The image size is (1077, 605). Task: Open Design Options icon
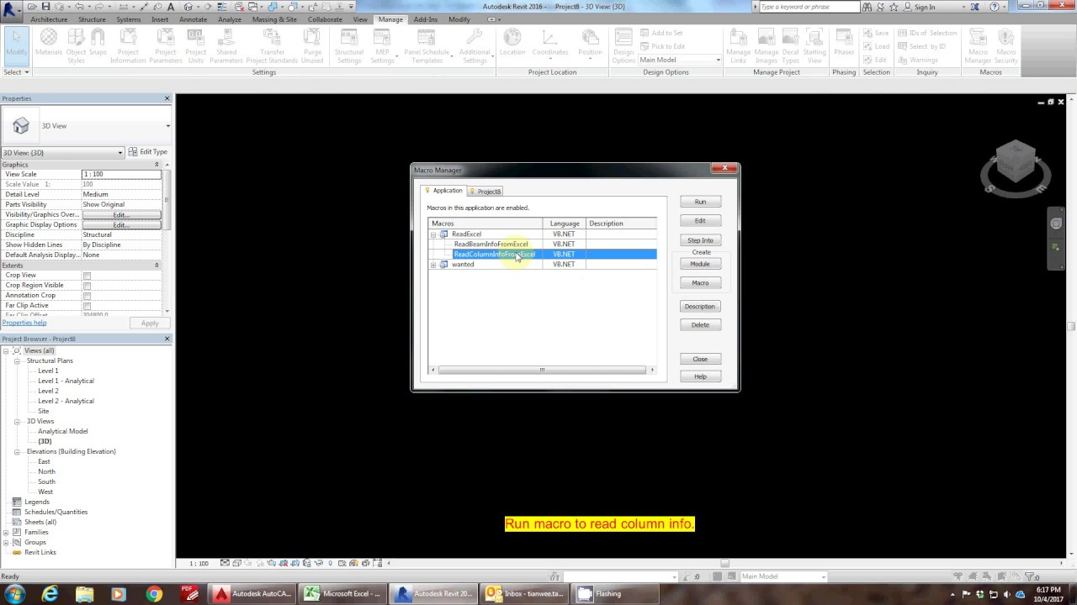(623, 45)
